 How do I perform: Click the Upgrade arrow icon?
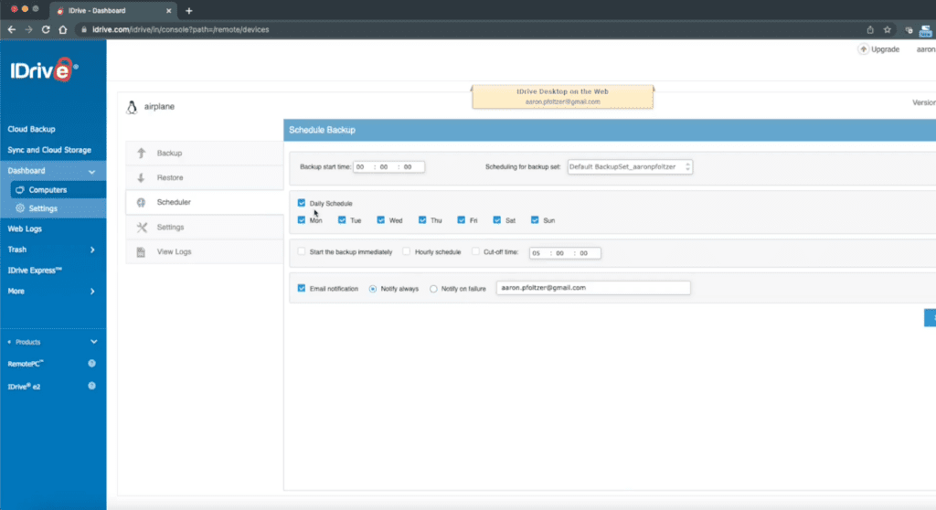click(863, 49)
